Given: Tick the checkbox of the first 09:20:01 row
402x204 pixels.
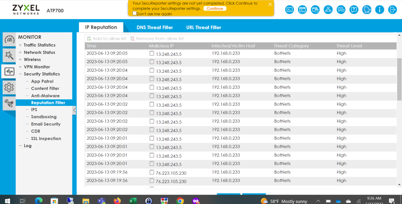Looking at the screenshot, I should pos(152,138).
